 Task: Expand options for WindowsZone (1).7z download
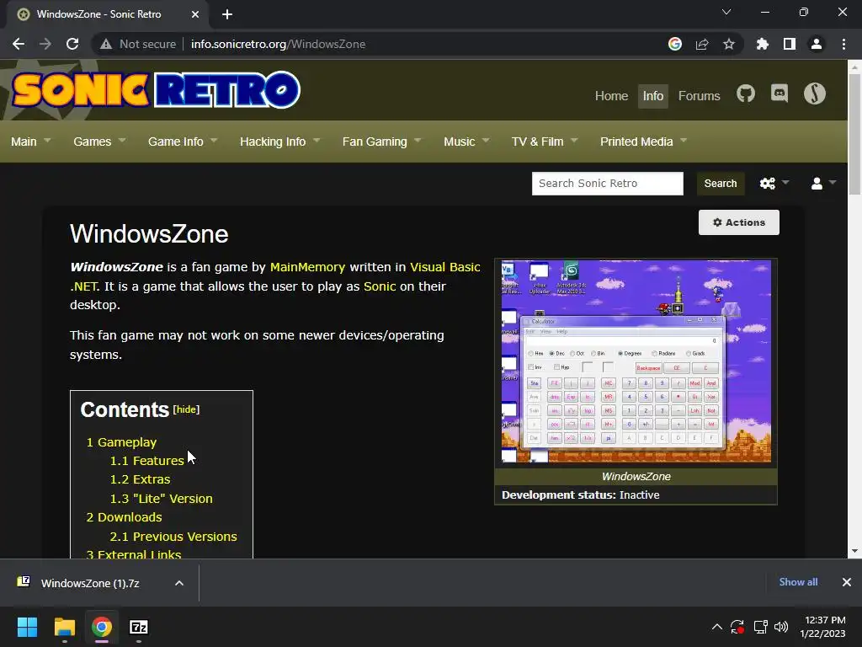click(179, 583)
